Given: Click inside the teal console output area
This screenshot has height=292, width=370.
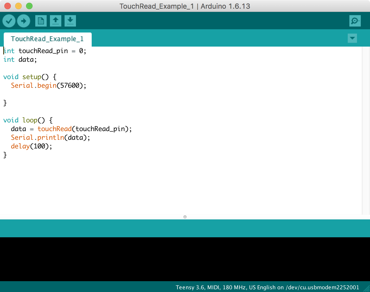Looking at the screenshot, I should coord(185,228).
